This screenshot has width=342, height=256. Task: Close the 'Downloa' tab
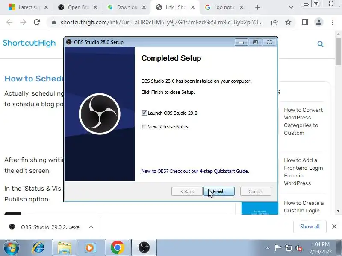(144, 7)
